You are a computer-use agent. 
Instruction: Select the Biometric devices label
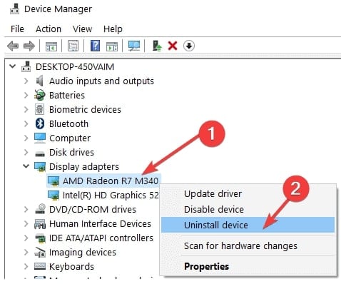pyautogui.click(x=85, y=110)
